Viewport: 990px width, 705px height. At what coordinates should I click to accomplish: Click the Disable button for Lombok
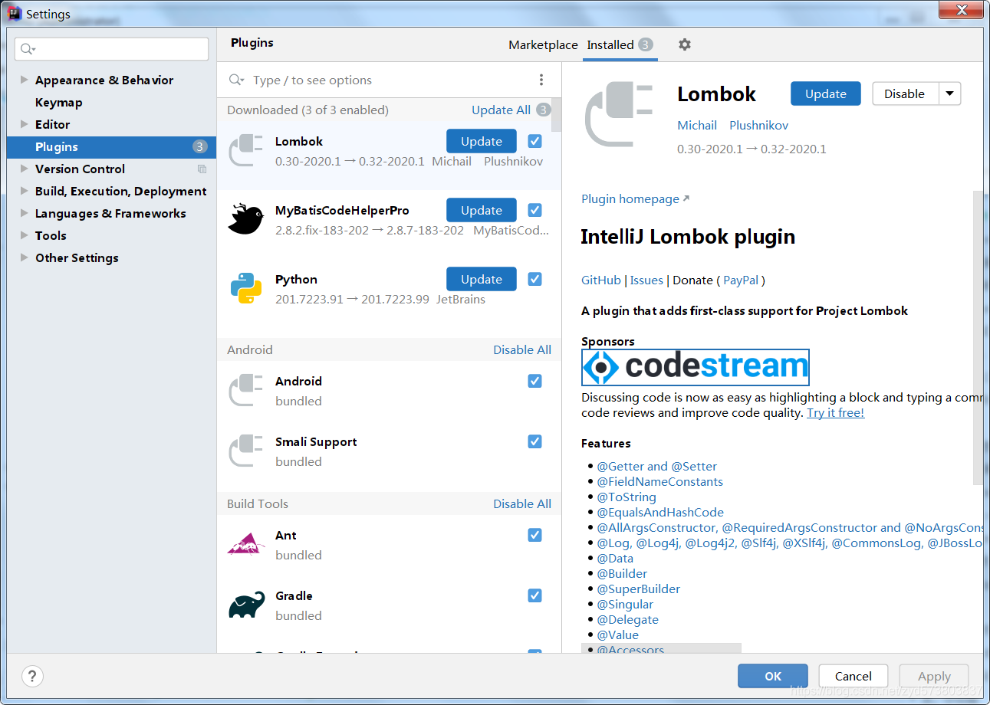[905, 93]
